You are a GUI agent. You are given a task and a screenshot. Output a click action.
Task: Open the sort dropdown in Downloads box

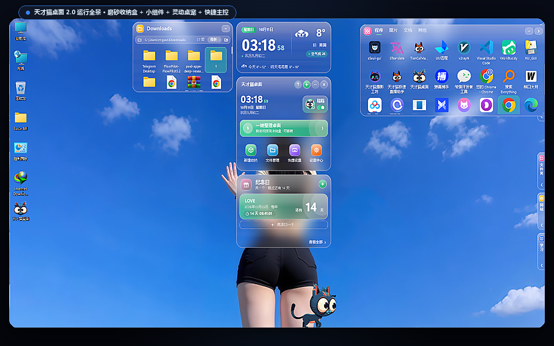pyautogui.click(x=214, y=40)
